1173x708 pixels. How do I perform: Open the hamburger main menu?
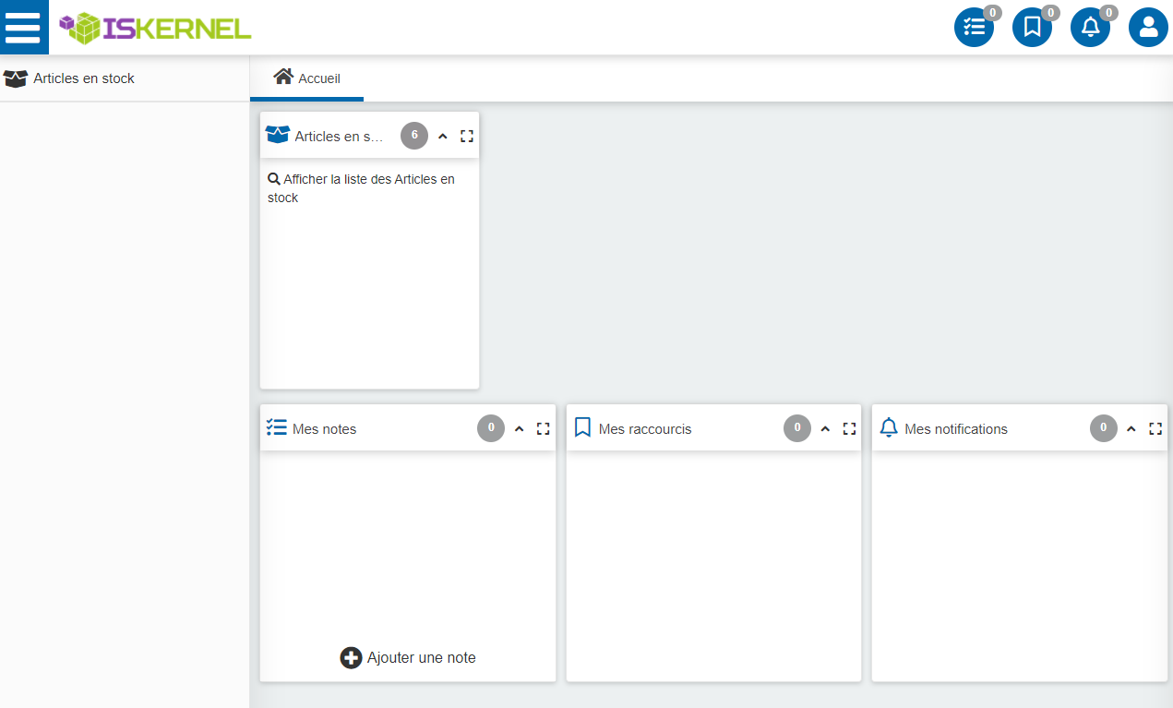[23, 27]
